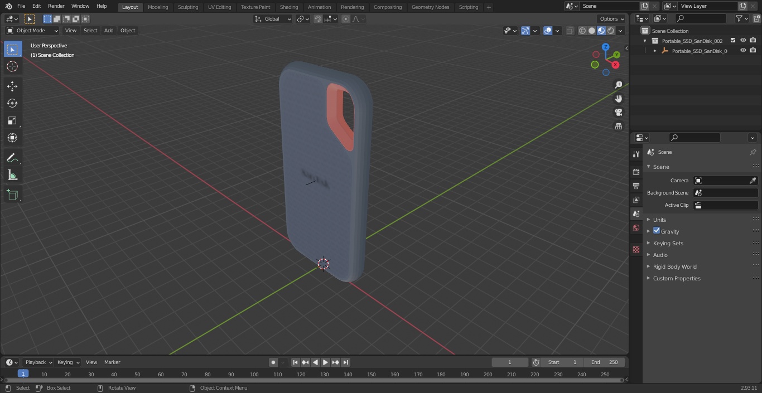Screen dimensions: 762x393
Task: Activate the Transform tool
Action: point(12,138)
